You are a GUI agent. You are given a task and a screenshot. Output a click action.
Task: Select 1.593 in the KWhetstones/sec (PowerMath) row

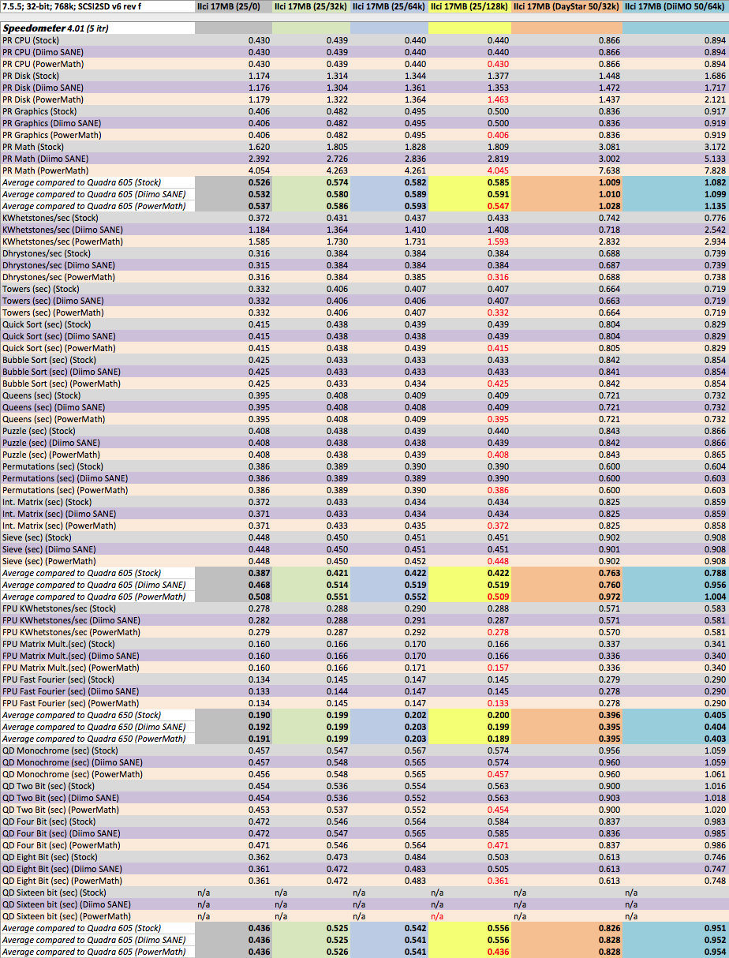pyautogui.click(x=497, y=241)
